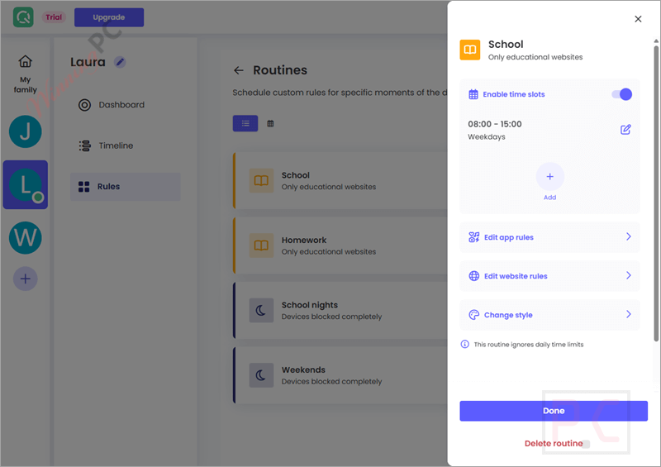This screenshot has width=661, height=467.
Task: Click the Qustodio logo icon
Action: click(x=23, y=17)
